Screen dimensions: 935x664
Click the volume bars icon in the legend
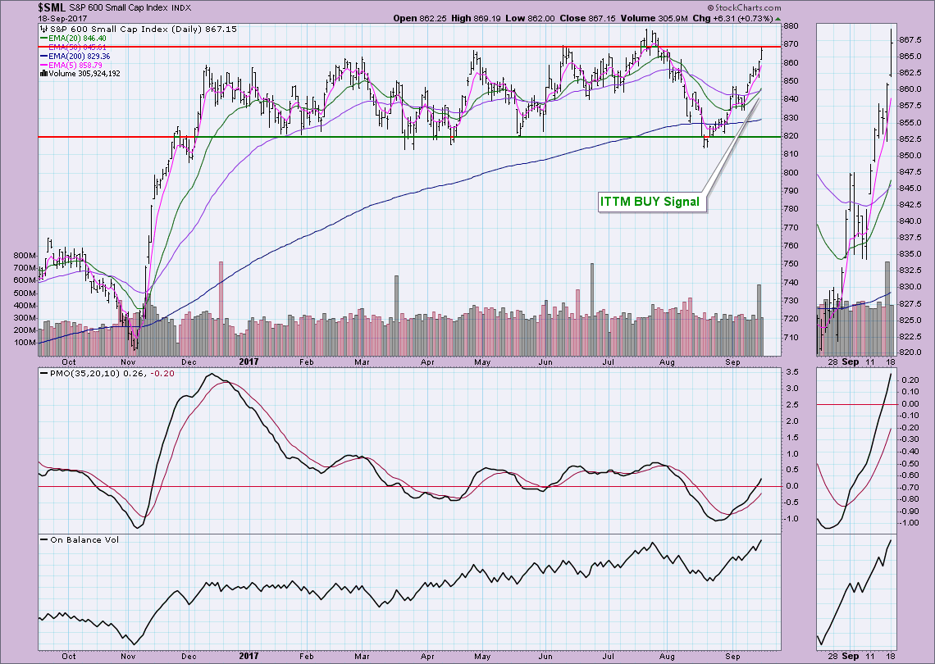[x=43, y=73]
